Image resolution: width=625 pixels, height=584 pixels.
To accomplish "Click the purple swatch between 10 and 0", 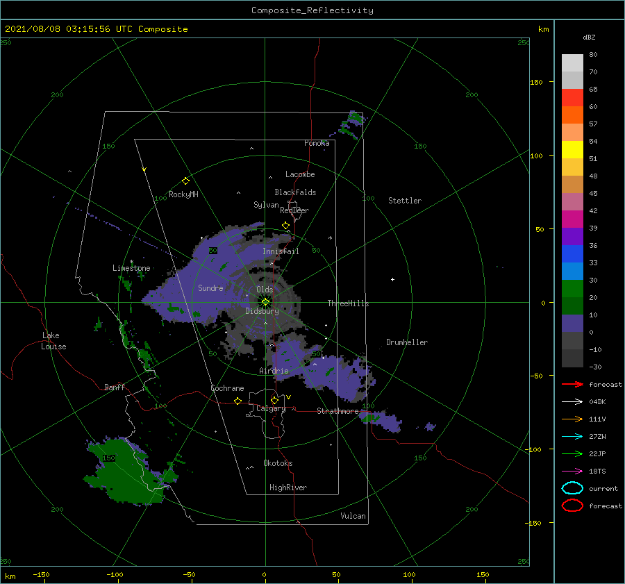I will coord(572,324).
